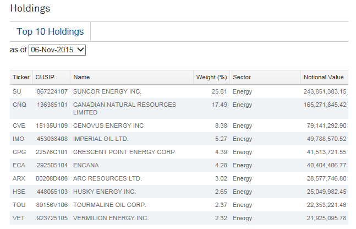356x229 pixels.
Task: Select ticker IMO in the table
Action: [x=18, y=139]
